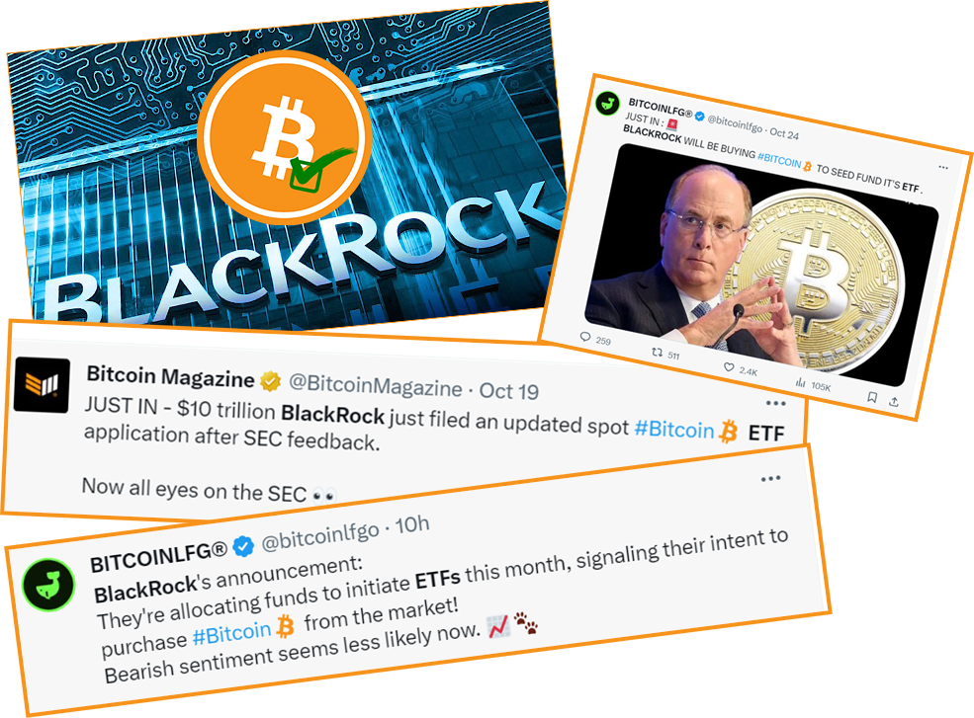Click the Bitcoin Magazine profile avatar

click(42, 385)
